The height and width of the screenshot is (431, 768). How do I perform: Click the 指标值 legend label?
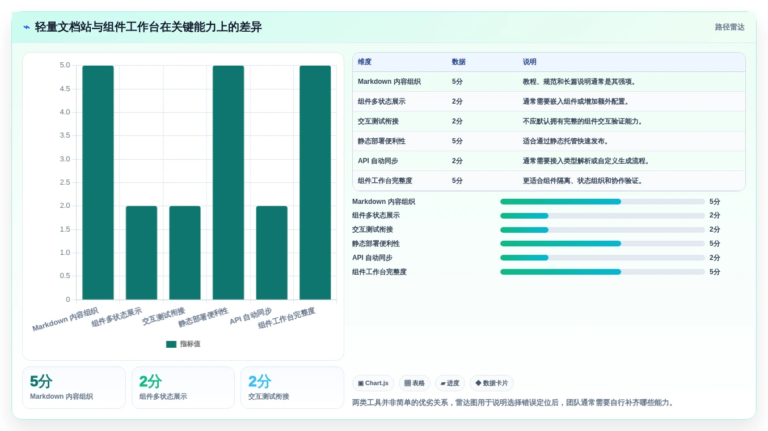tap(190, 344)
